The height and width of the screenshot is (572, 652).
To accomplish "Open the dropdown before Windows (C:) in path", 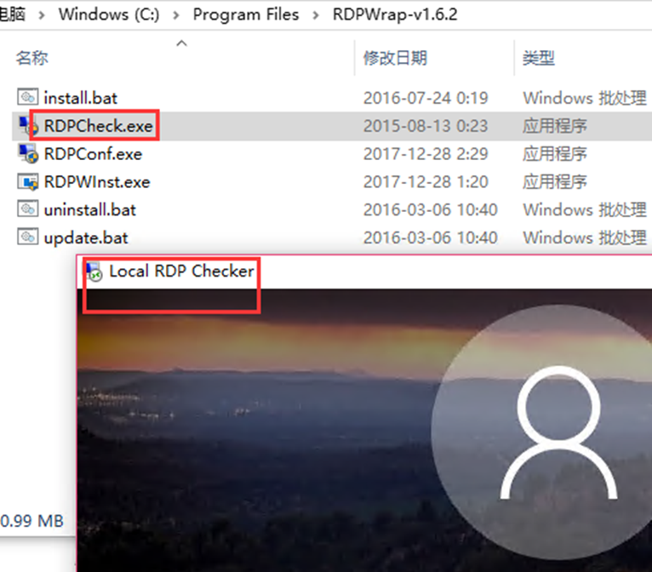I will (42, 15).
